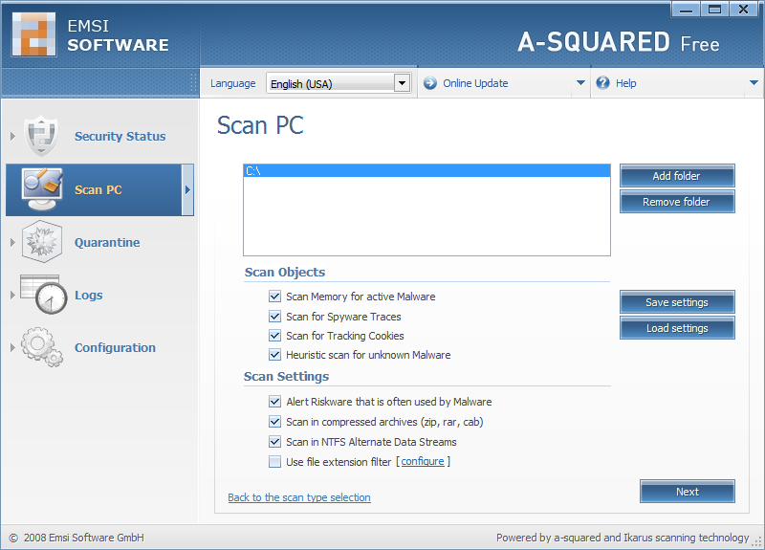Viewport: 765px width, 550px height.
Task: Click the Remove folder button
Action: (x=677, y=202)
